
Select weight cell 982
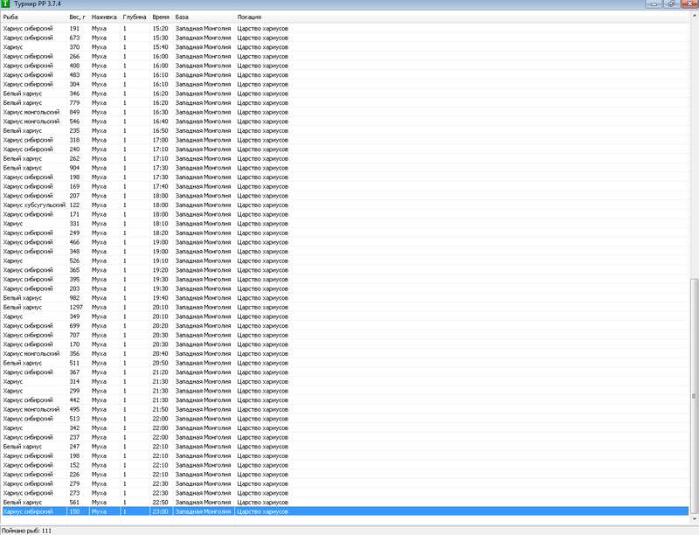pos(74,298)
